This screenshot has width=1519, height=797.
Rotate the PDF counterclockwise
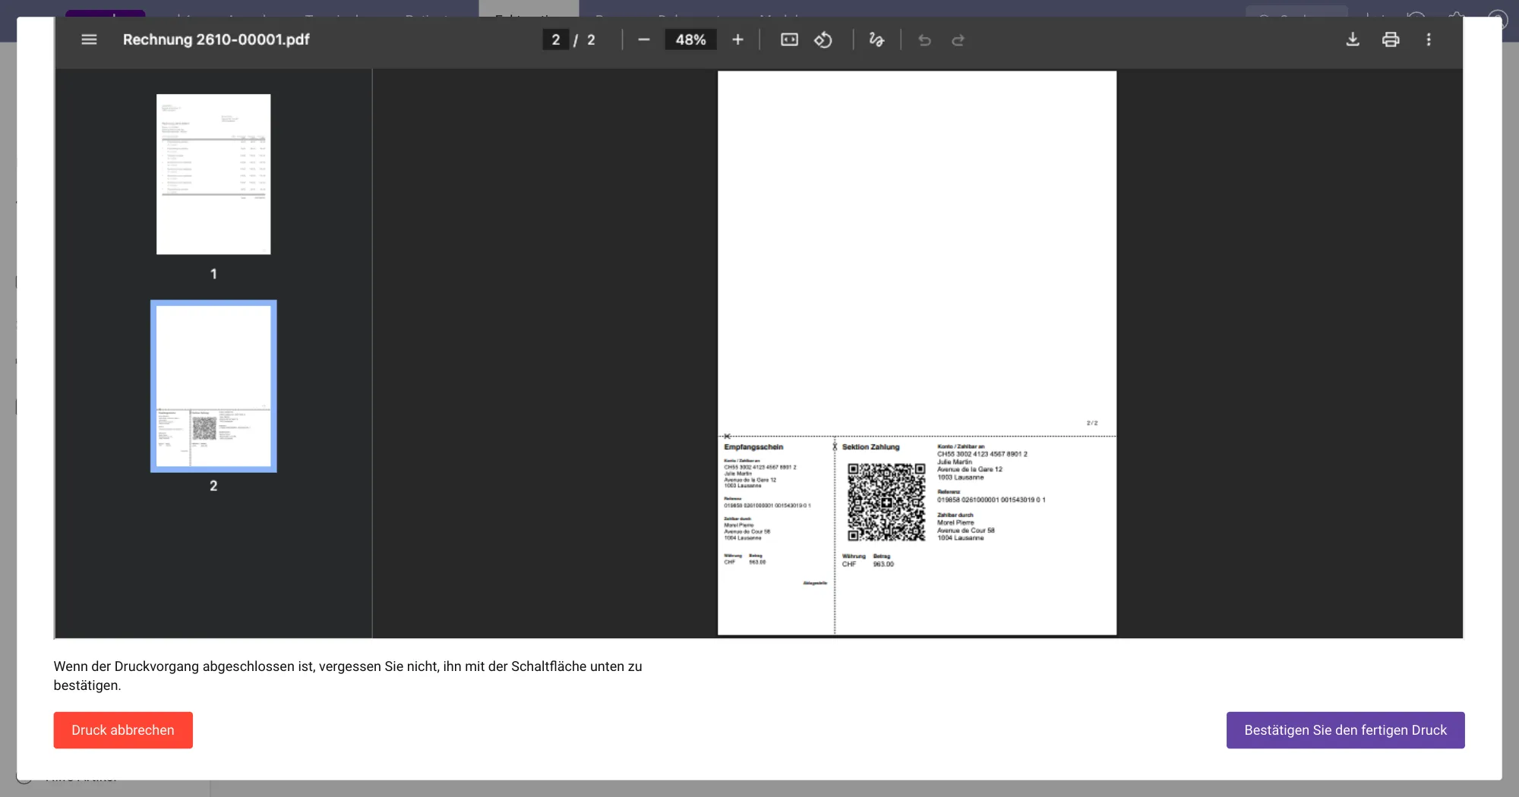point(823,39)
